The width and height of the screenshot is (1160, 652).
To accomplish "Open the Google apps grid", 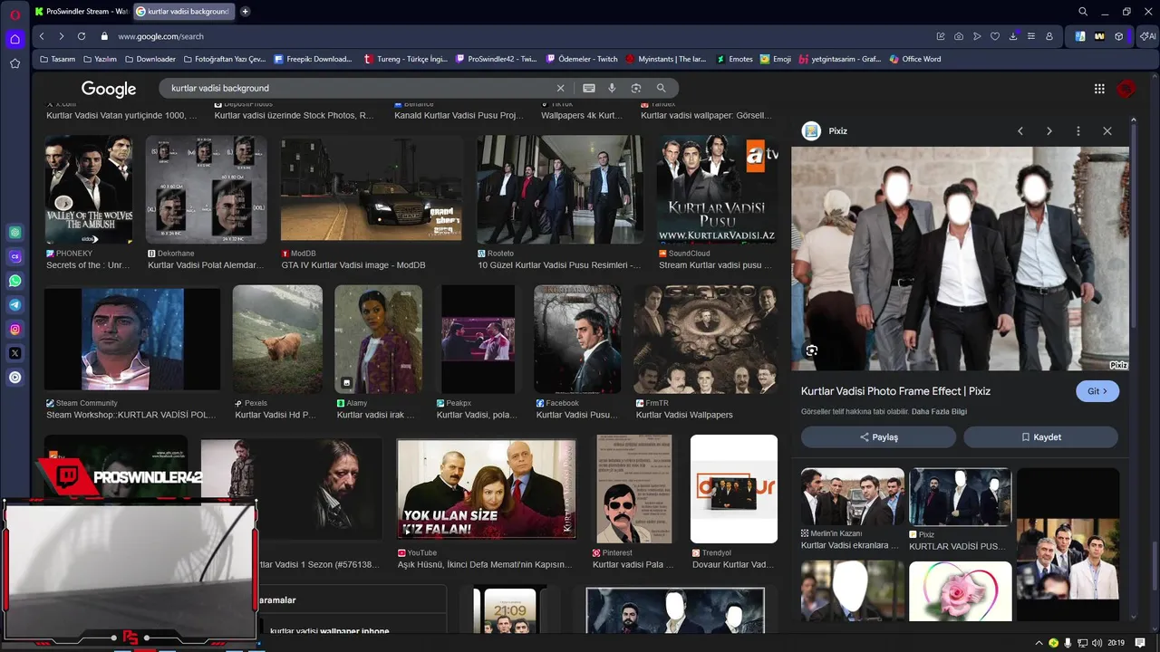I will [1099, 88].
